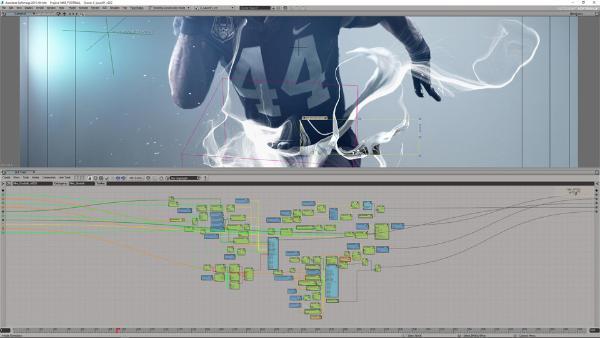
Task: Expand the ICE Tree chevron at left
Action: 2,183
